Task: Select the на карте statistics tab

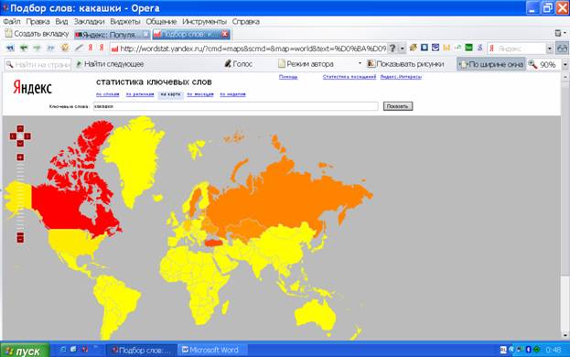Action: coord(170,94)
